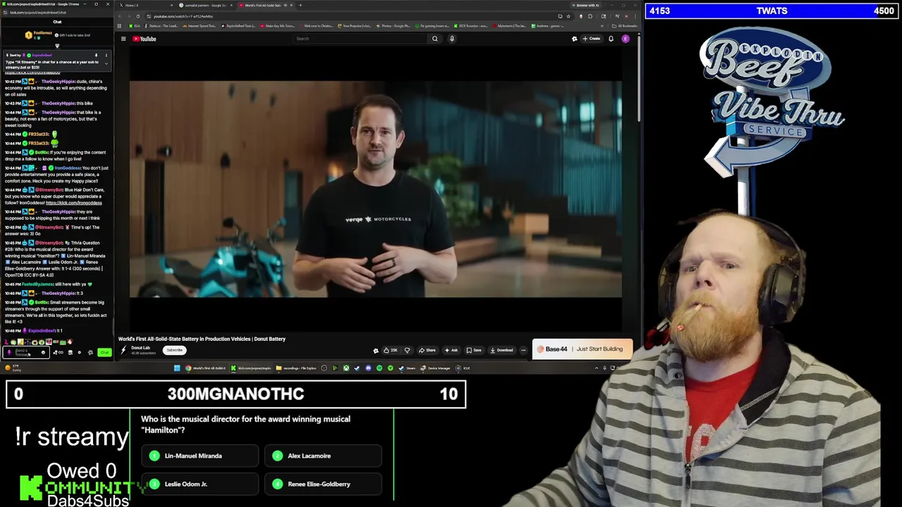Collapse pinned message with chevron

pos(106,63)
